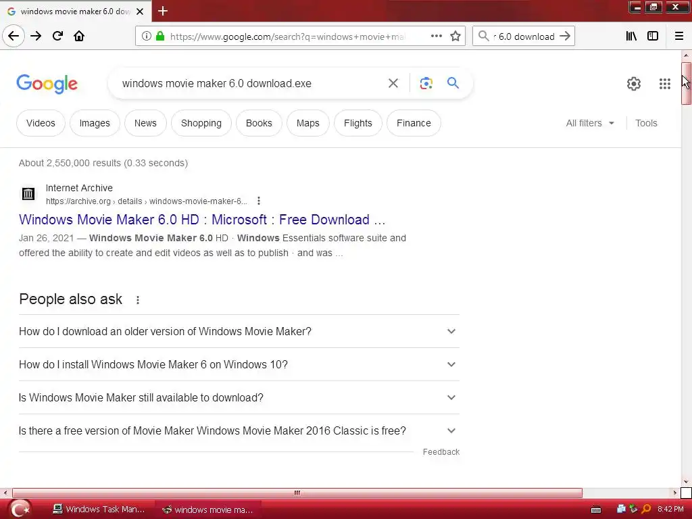
Task: Expand 'How do I download an older version' question
Action: tap(239, 331)
